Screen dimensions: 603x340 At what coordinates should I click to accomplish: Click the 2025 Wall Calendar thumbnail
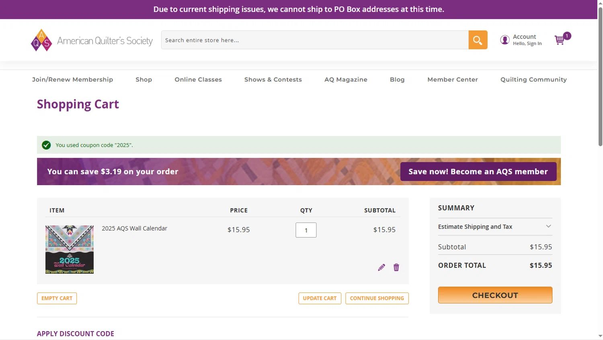coord(70,249)
